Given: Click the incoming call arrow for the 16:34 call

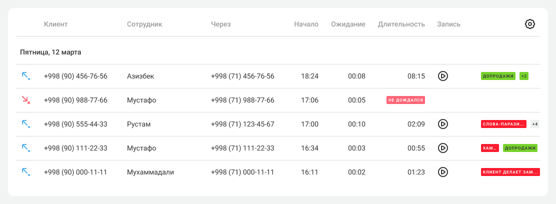Looking at the screenshot, I should click(25, 148).
